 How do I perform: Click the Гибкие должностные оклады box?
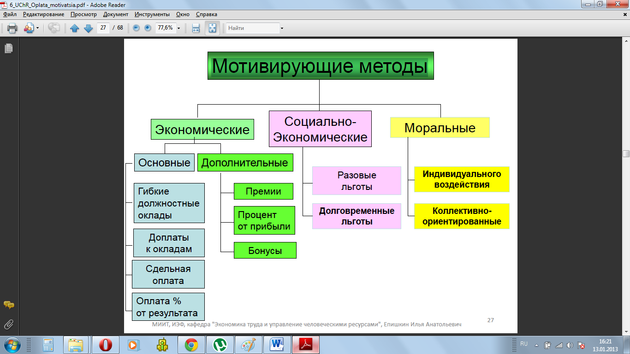point(169,203)
